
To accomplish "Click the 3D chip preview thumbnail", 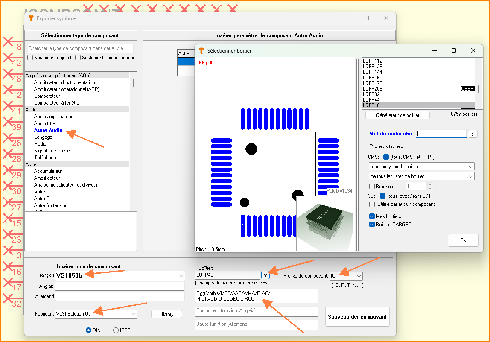I will point(325,224).
